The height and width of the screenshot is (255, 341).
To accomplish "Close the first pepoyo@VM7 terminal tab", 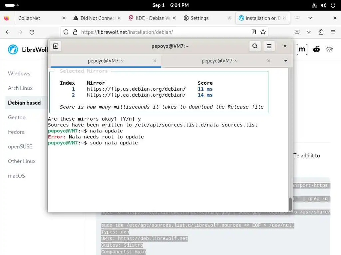I will 155,61.
